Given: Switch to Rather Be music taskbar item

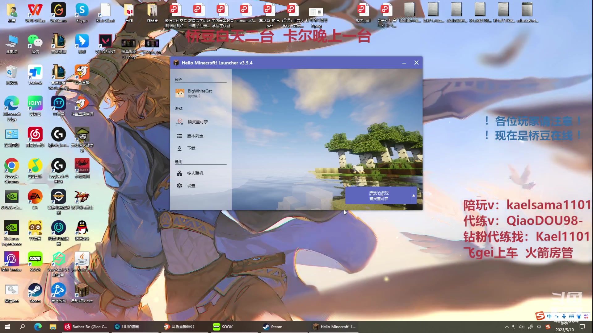Looking at the screenshot, I should click(86, 327).
